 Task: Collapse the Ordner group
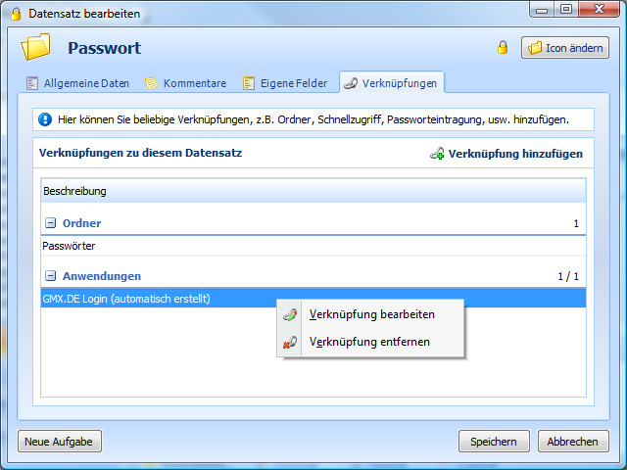click(50, 223)
